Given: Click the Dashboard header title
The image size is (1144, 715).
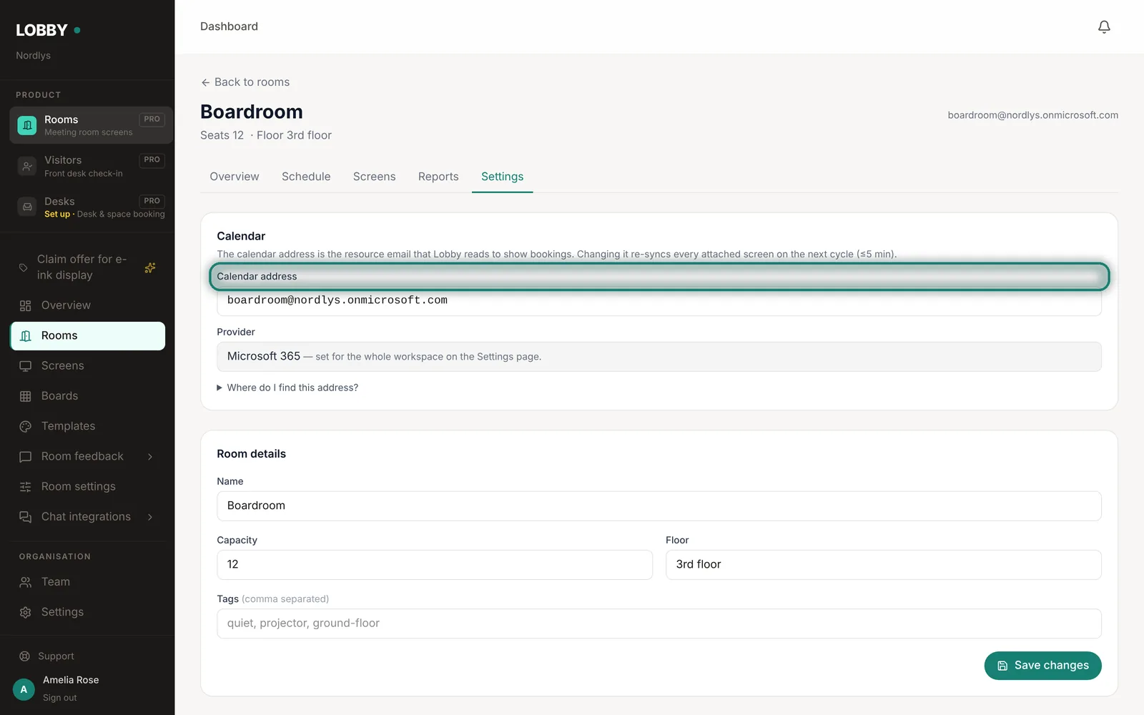Looking at the screenshot, I should 229,26.
